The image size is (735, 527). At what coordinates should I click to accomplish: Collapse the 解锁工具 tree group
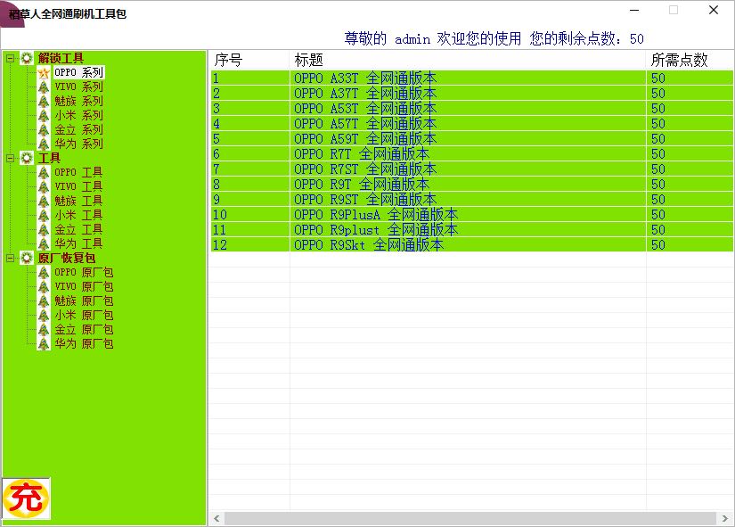[10, 58]
